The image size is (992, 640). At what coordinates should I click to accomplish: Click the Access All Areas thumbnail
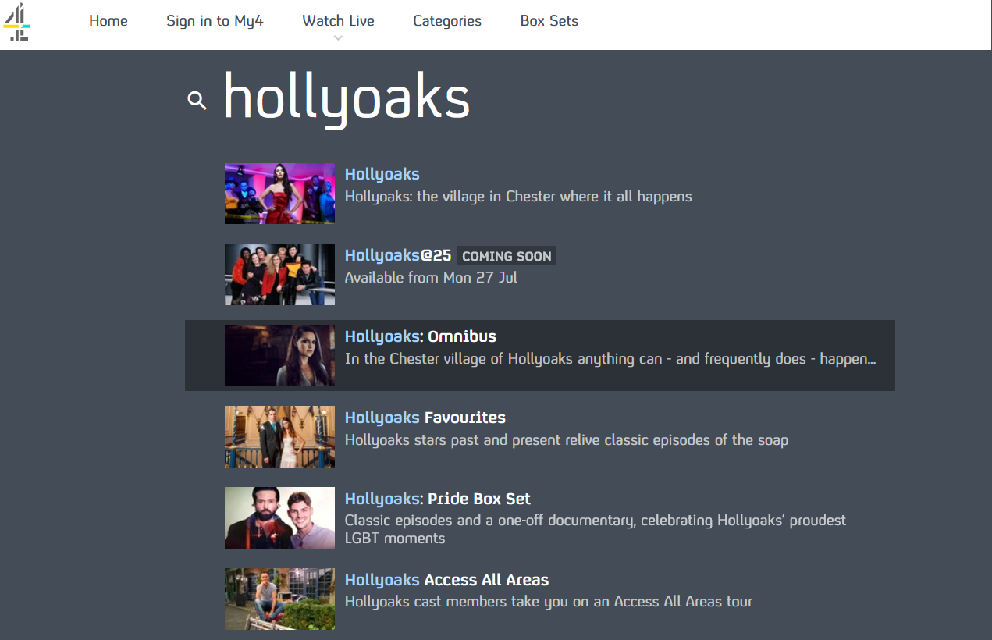(279, 599)
